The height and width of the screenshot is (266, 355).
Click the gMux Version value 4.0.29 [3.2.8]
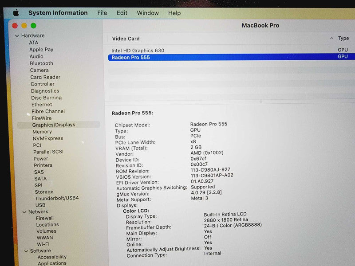coord(206,192)
